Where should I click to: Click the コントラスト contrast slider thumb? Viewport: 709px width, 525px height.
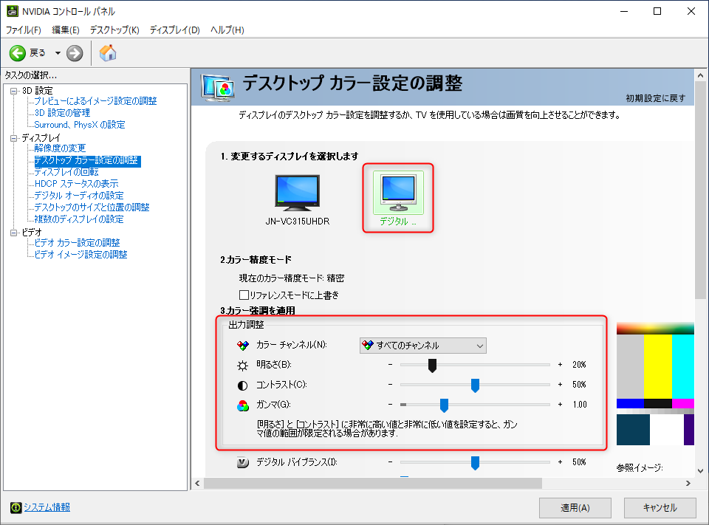click(475, 385)
